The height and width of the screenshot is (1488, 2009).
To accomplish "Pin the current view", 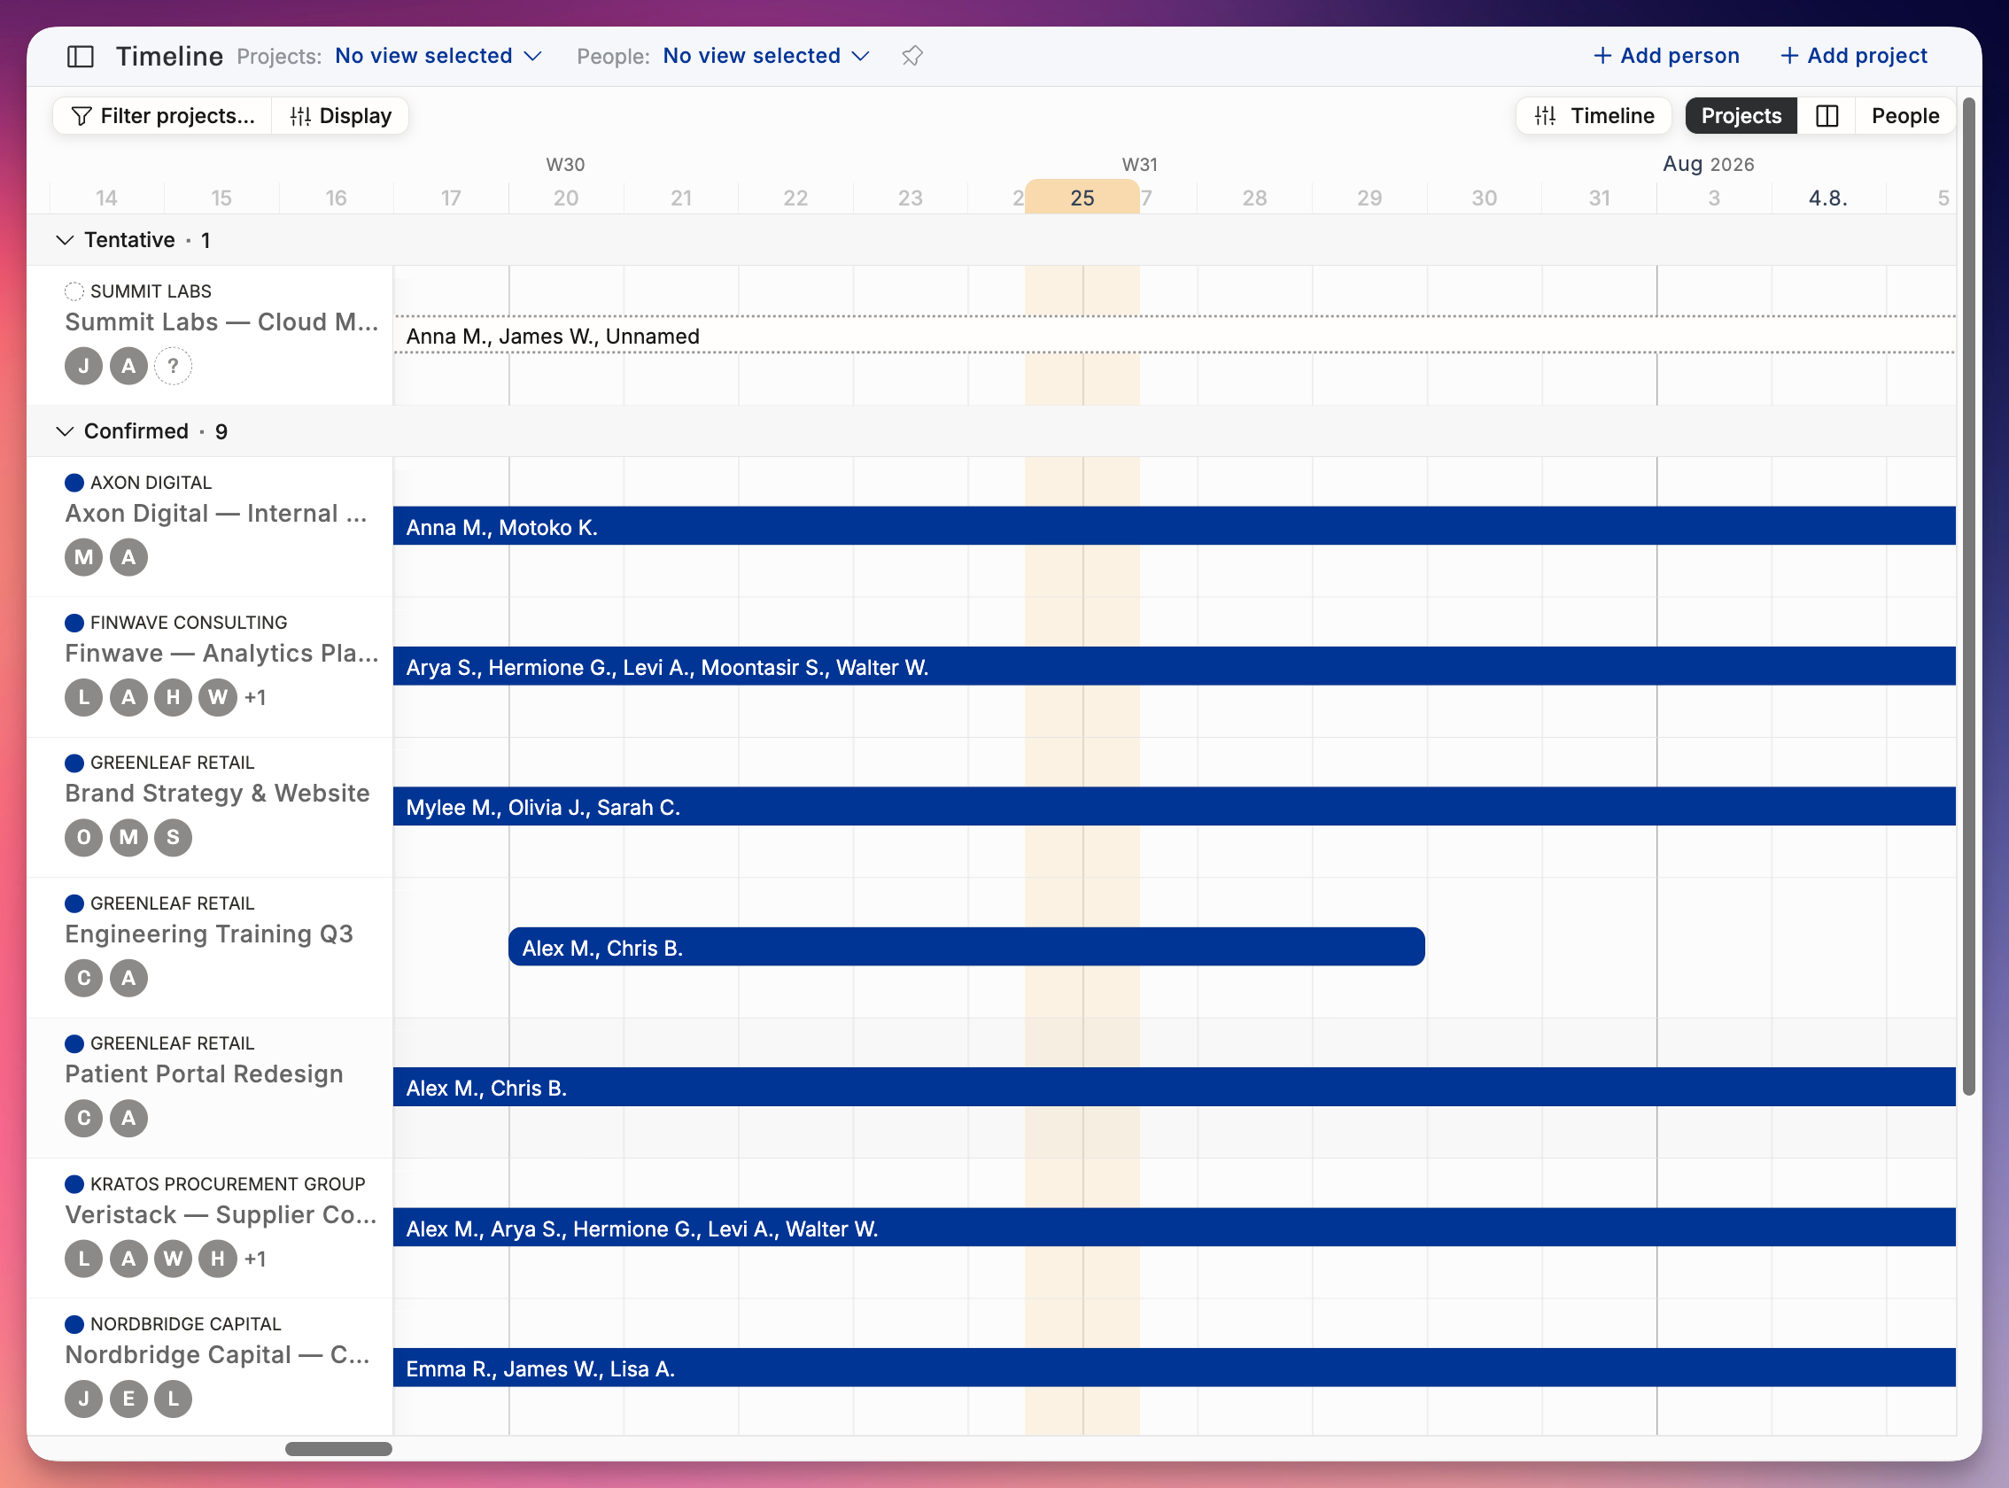I will (911, 56).
